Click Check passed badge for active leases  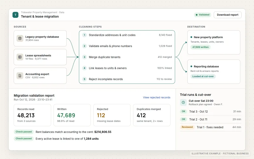coord(23,139)
